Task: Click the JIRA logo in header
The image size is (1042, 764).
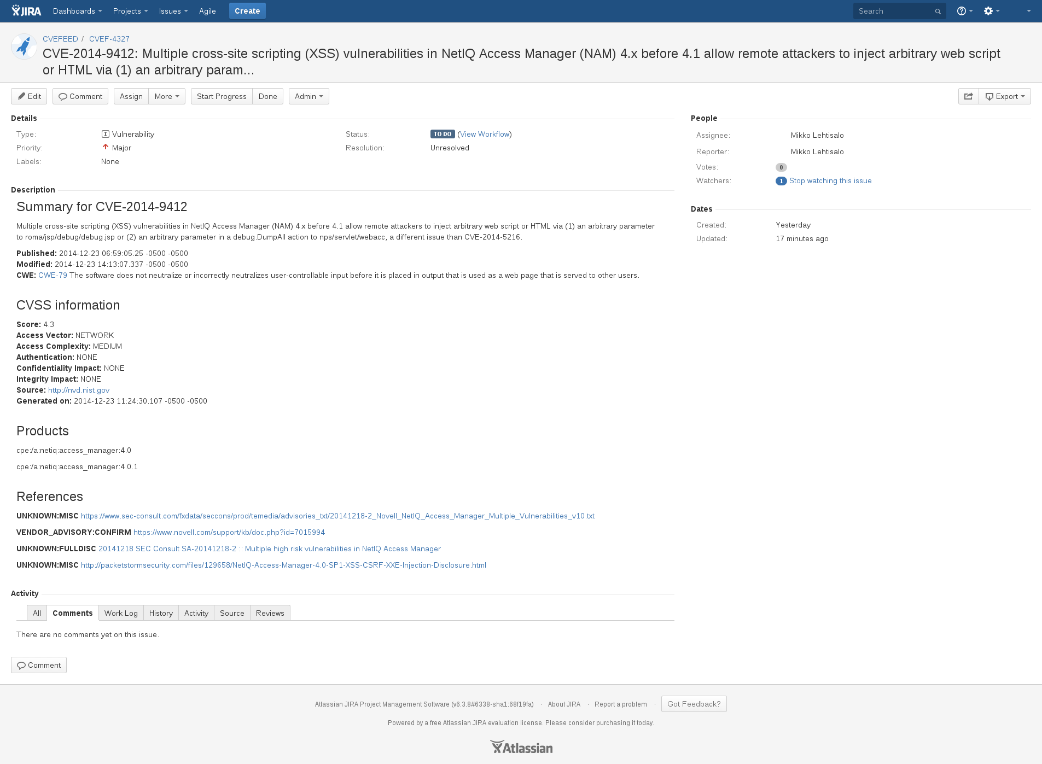Action: point(26,11)
